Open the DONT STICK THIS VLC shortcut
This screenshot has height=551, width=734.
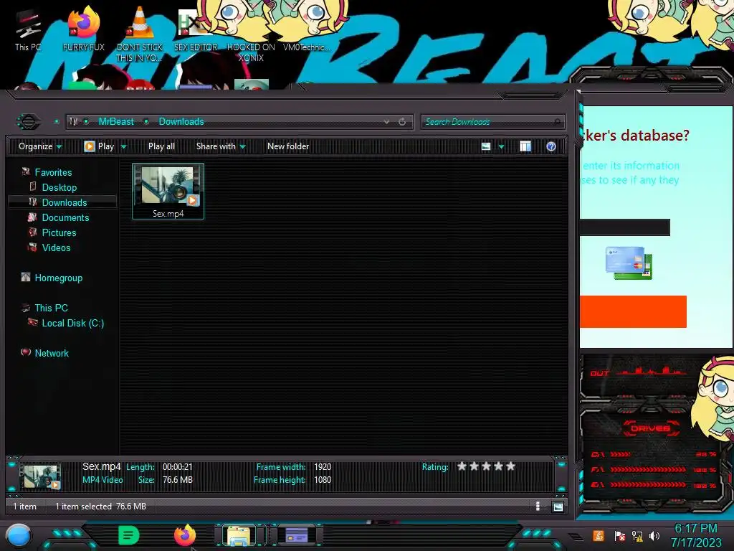[140, 34]
